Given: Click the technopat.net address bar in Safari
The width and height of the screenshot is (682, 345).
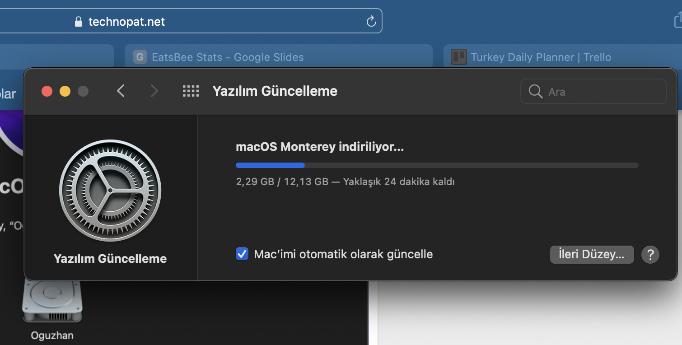Looking at the screenshot, I should (191, 21).
